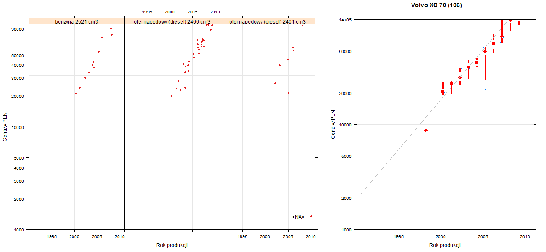Click the 2000 year tick below the benzyna panel

(x=74, y=237)
